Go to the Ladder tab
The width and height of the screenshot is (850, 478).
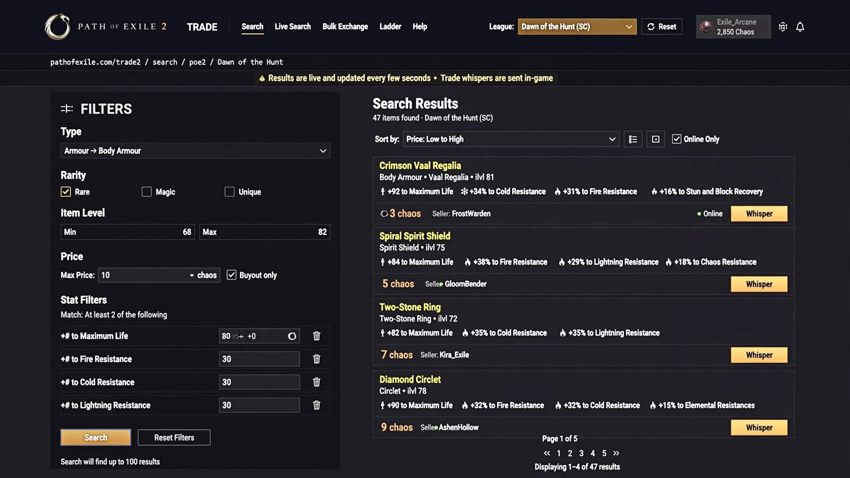click(x=390, y=27)
